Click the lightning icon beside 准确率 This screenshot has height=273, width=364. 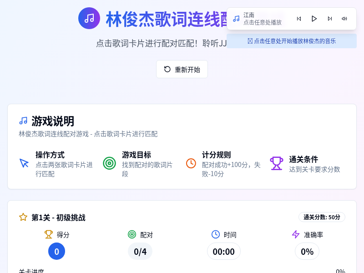(296, 234)
